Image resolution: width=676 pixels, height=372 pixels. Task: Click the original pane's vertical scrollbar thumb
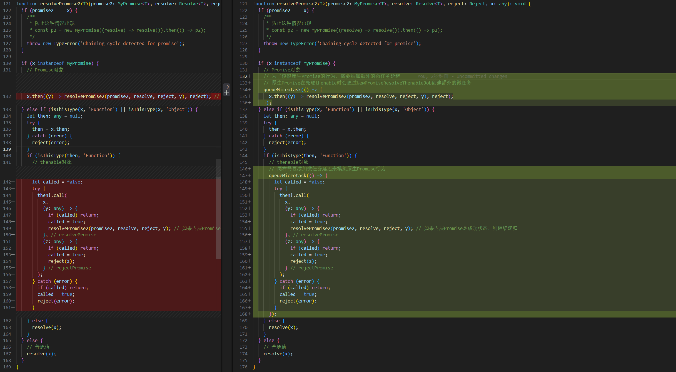pyautogui.click(x=218, y=209)
